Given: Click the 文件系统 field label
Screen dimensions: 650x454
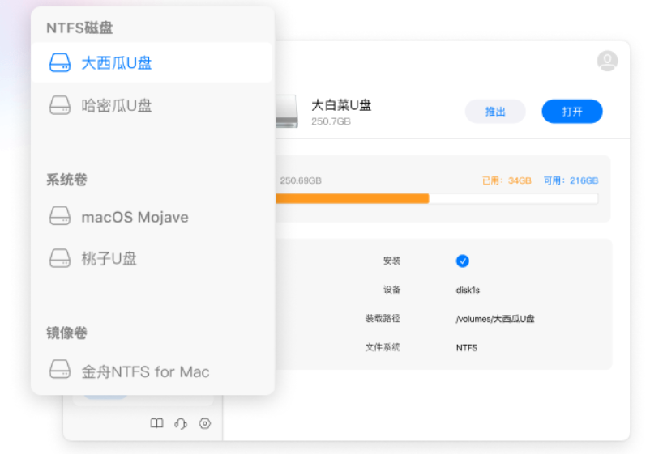Looking at the screenshot, I should [x=383, y=347].
